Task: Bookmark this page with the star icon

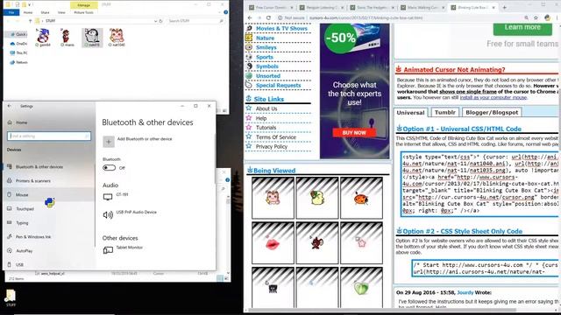Action: pyautogui.click(x=536, y=17)
